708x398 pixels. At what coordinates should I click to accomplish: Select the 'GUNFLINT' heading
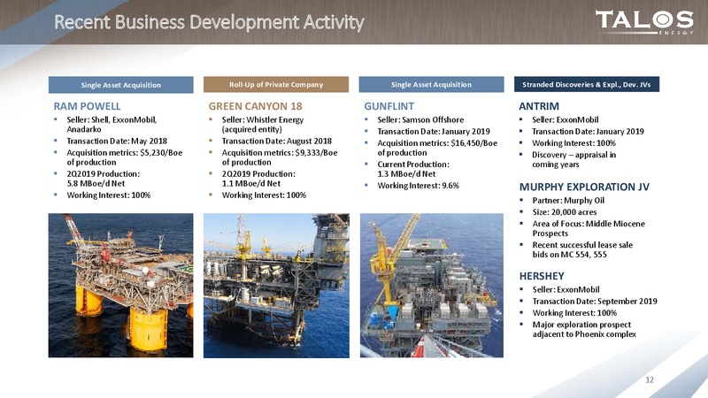[389, 106]
